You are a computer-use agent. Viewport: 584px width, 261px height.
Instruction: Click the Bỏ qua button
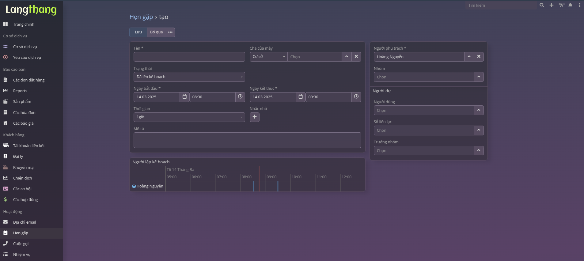pos(156,32)
